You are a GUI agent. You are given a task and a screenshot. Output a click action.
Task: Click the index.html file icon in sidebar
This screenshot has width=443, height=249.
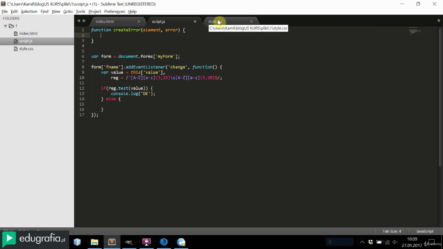(x=15, y=33)
